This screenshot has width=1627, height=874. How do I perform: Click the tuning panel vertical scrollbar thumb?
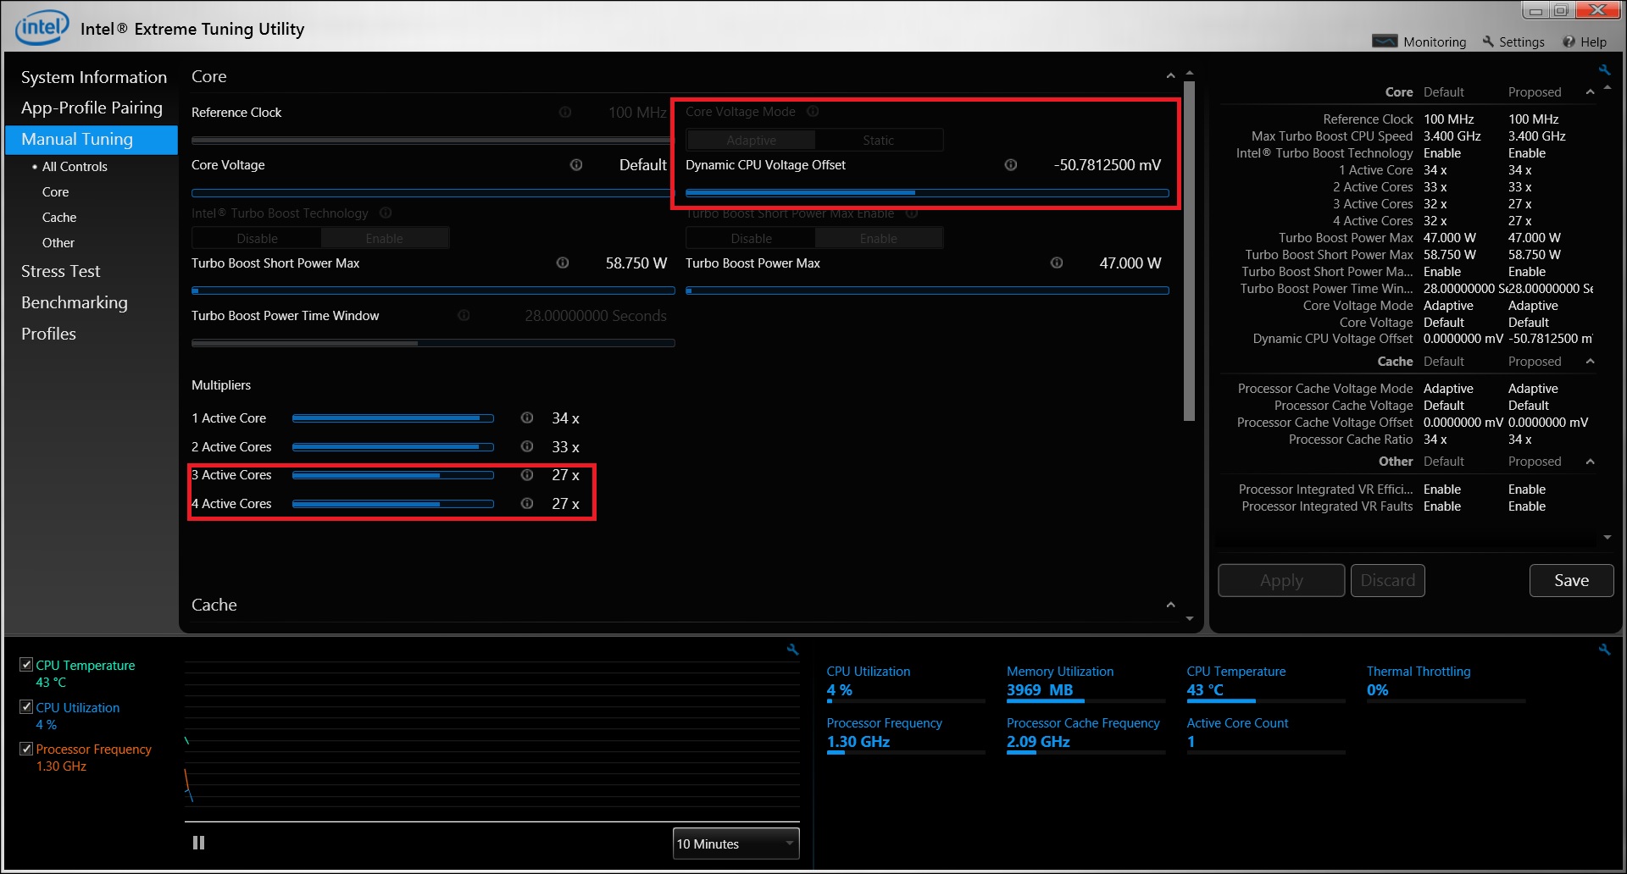(x=1190, y=252)
